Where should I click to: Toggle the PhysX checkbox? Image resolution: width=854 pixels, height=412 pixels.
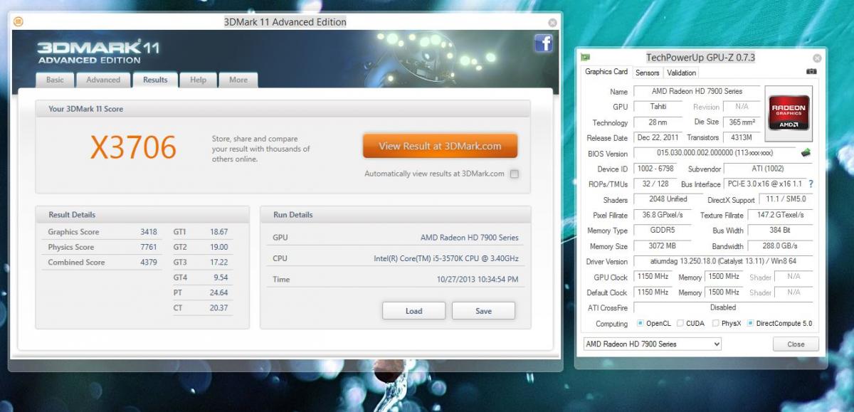[715, 323]
